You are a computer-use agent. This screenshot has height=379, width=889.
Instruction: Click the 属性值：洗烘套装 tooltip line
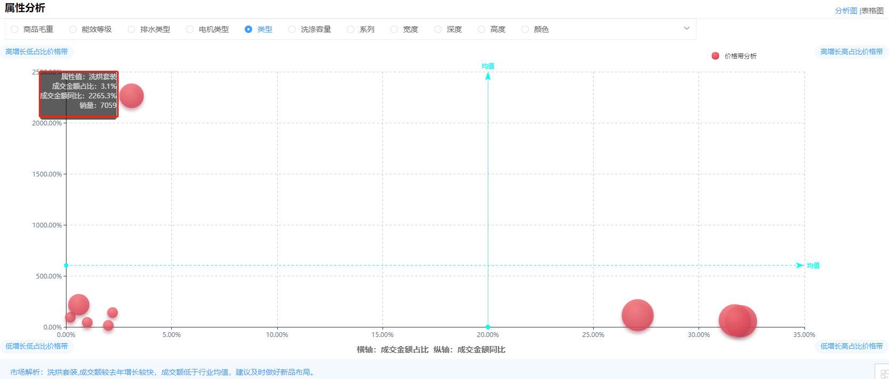coord(88,77)
